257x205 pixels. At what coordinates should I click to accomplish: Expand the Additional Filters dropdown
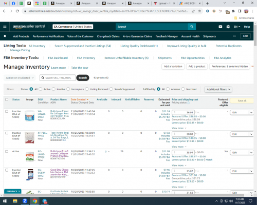tap(218, 89)
